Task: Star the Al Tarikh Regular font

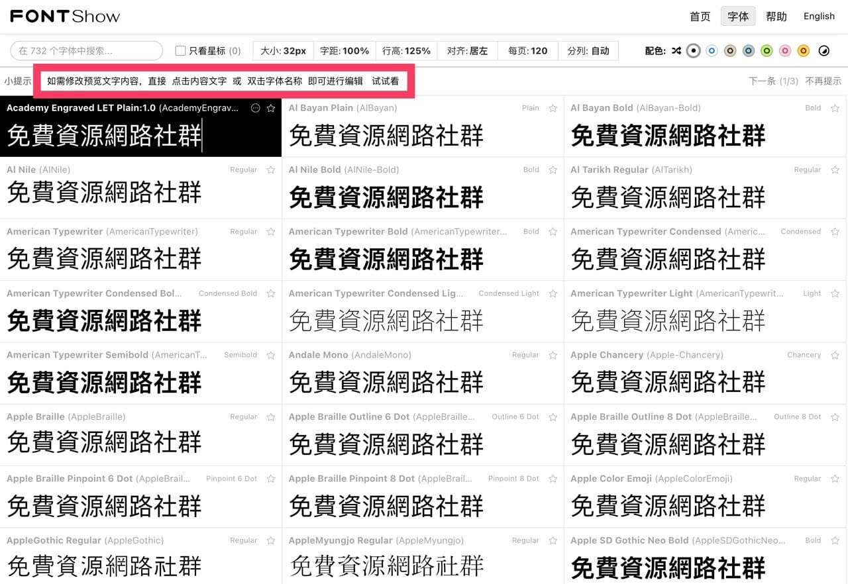Action: click(x=835, y=170)
